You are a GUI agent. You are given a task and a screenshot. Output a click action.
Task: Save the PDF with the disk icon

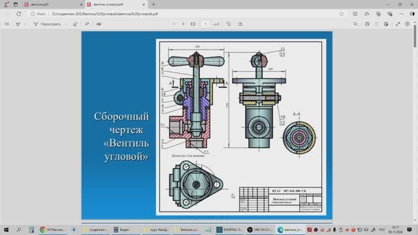[x=377, y=24]
